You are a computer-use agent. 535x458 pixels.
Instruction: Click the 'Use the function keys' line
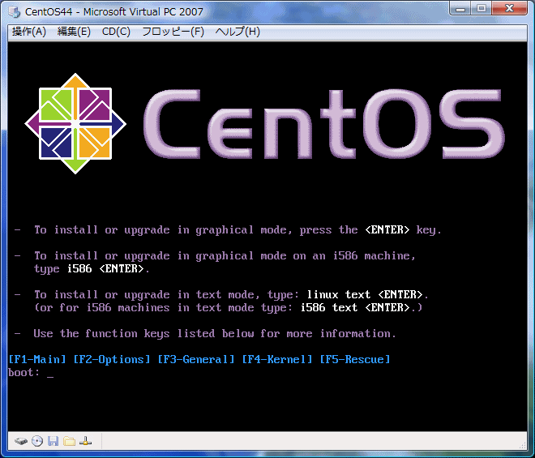[215, 333]
